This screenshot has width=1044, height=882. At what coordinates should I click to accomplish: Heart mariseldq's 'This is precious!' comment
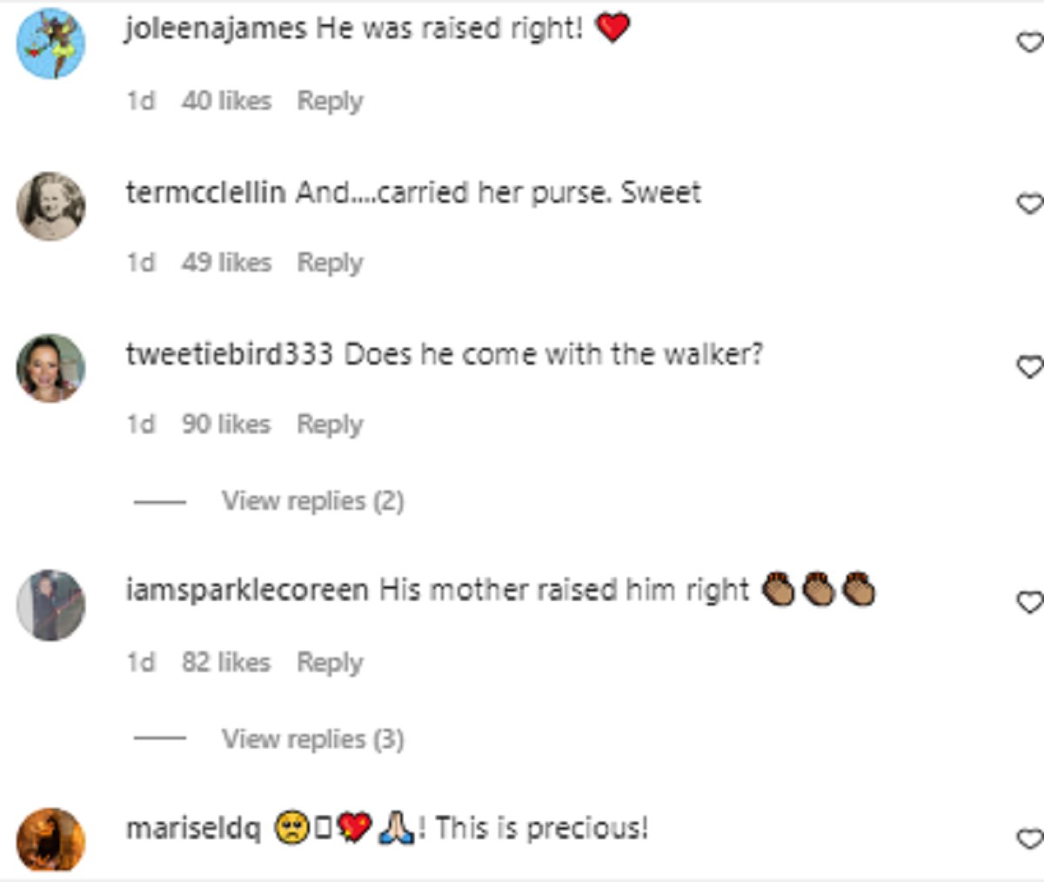(x=1030, y=839)
